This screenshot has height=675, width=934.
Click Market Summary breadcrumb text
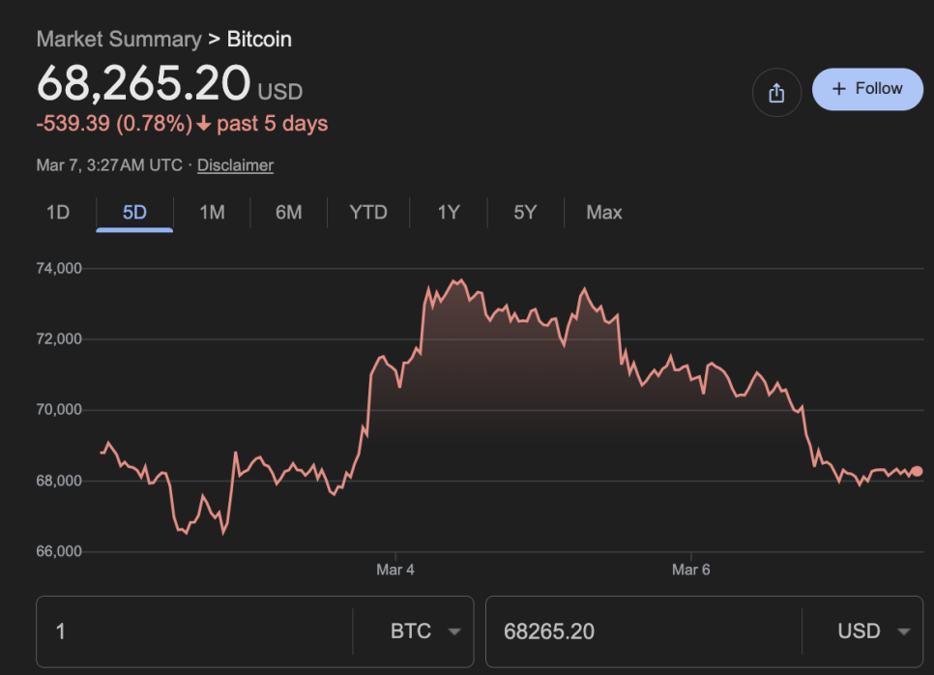pyautogui.click(x=119, y=40)
